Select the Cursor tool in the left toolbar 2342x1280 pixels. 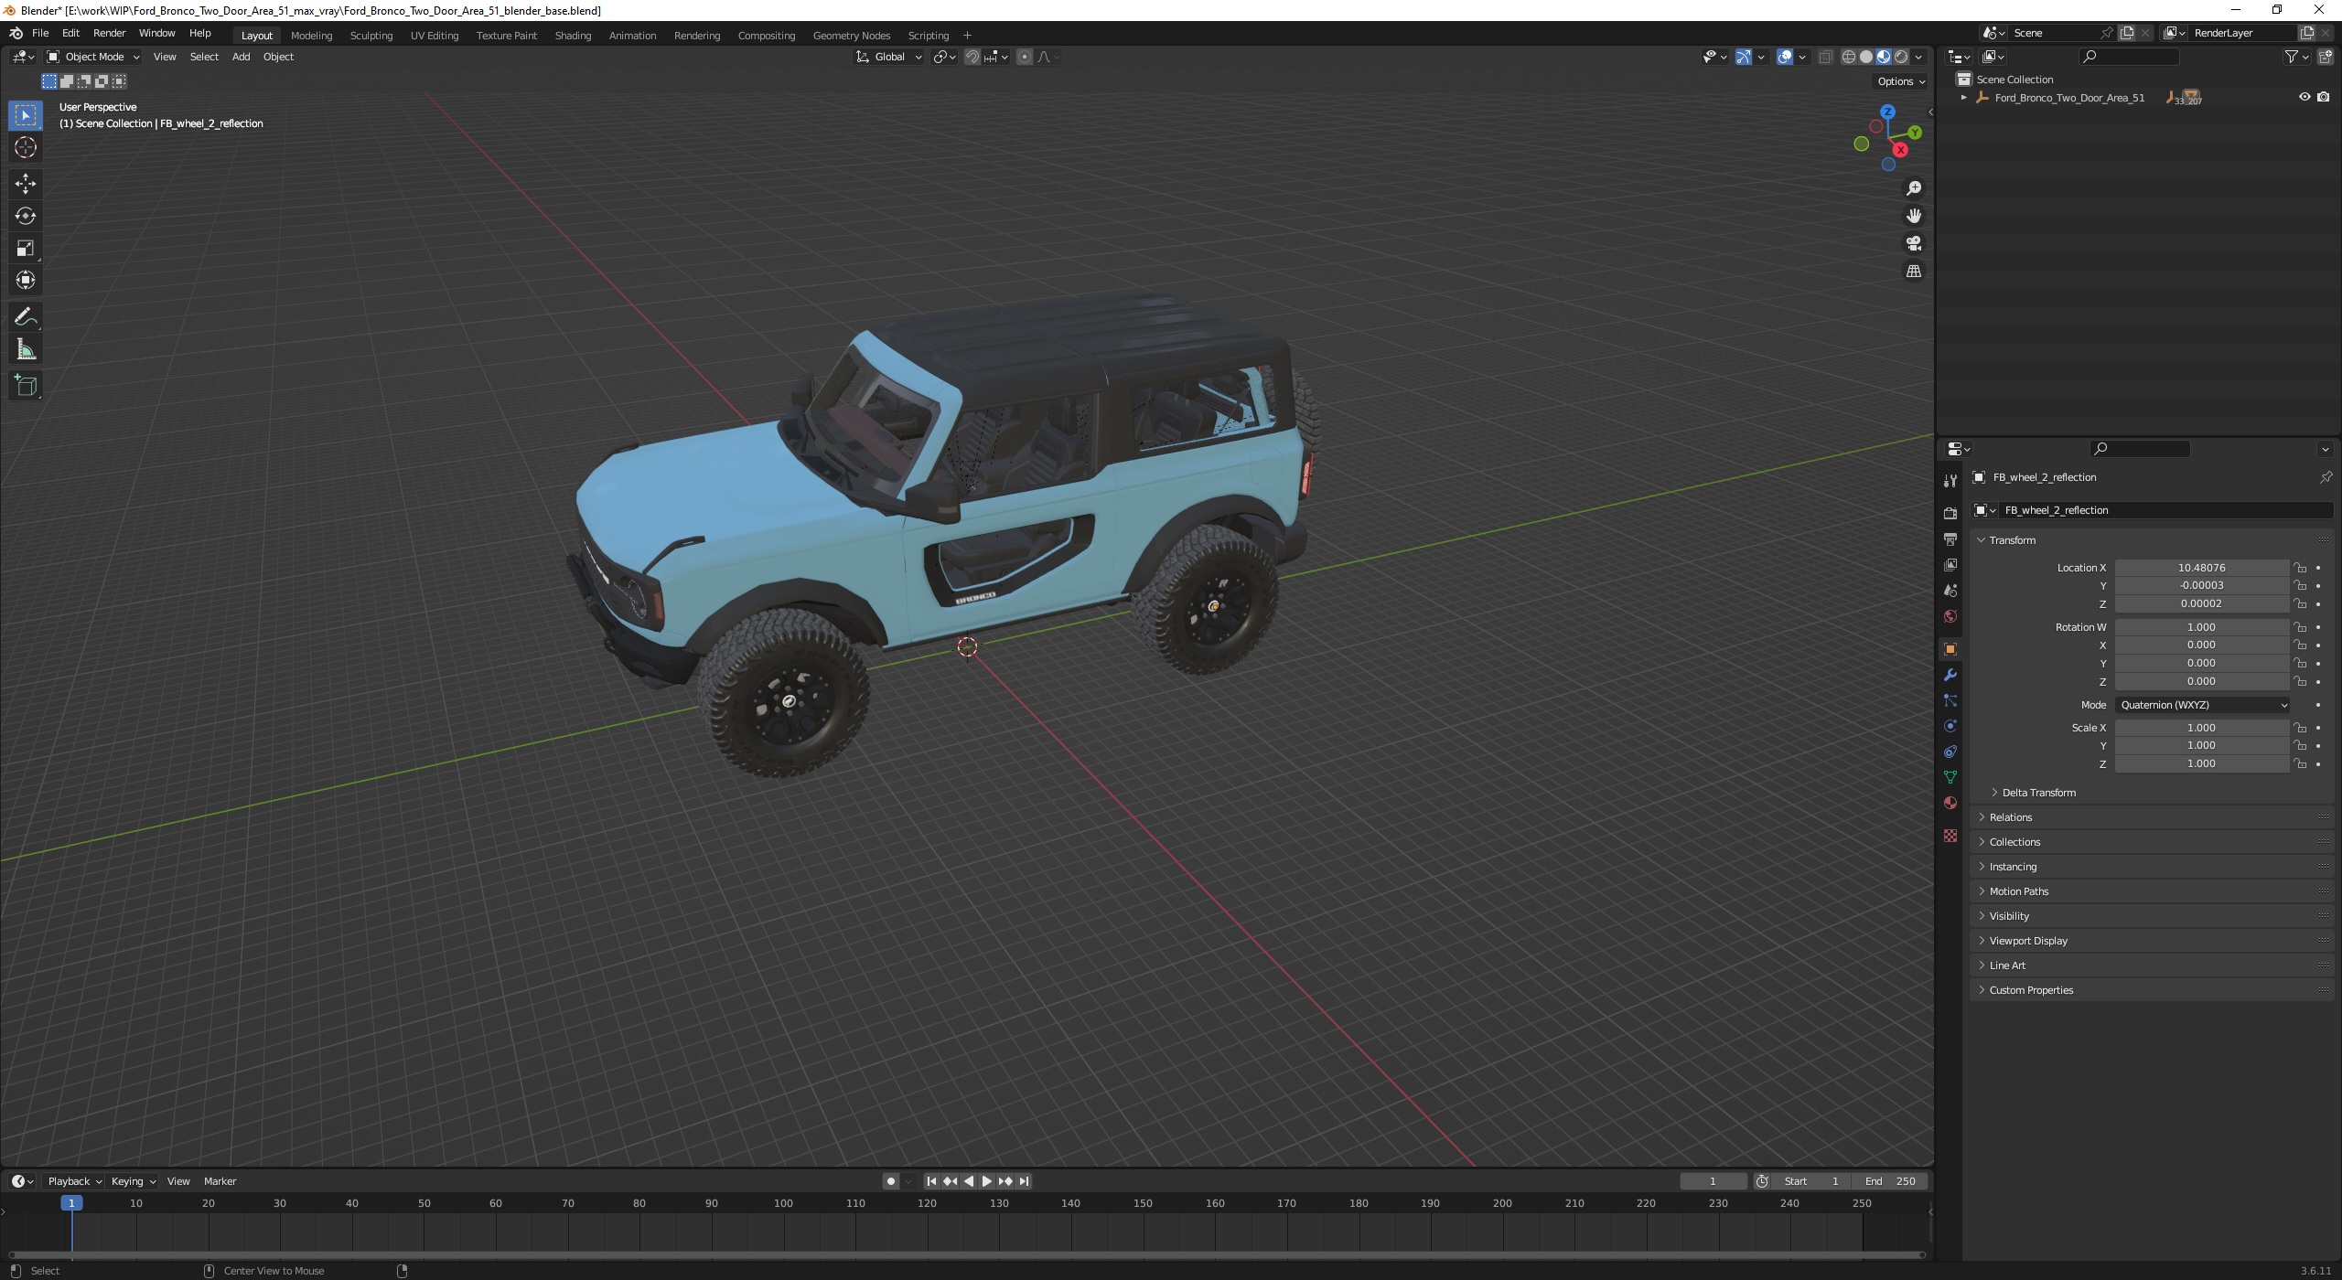[x=26, y=147]
